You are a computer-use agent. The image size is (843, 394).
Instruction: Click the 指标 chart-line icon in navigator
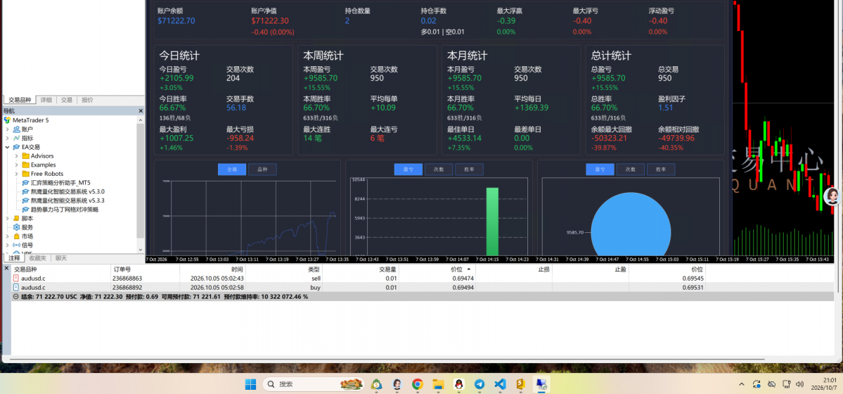(17, 138)
